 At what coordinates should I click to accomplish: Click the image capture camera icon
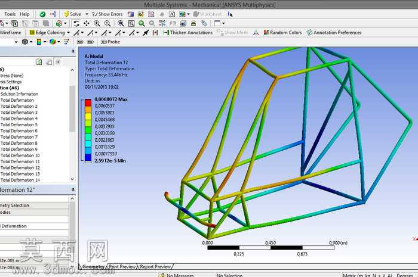click(183, 23)
